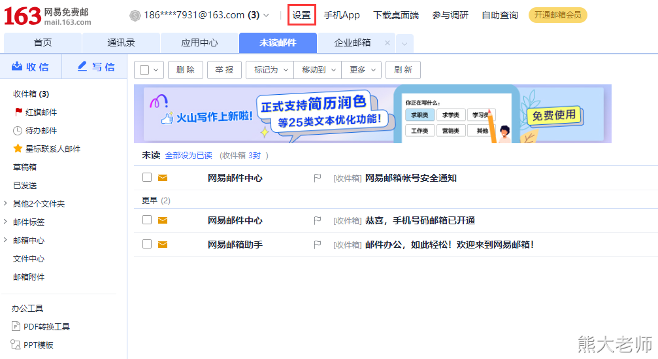
Task: Tick the select-all checkbox in toolbar
Action: point(144,70)
